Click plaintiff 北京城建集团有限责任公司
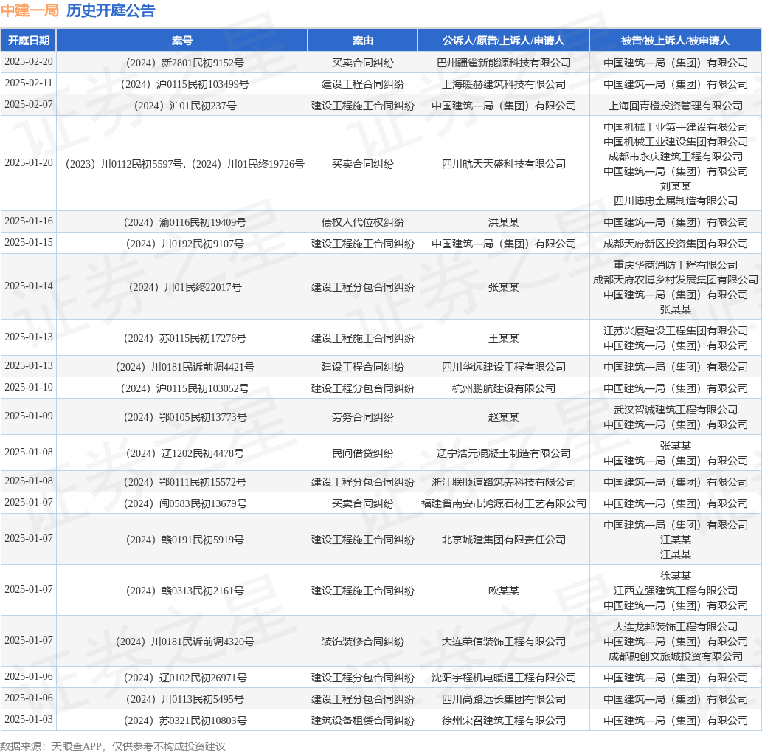The image size is (762, 753). (504, 540)
